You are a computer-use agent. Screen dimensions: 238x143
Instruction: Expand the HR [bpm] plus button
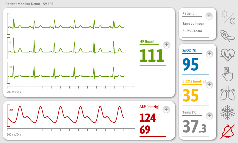(x=166, y=45)
